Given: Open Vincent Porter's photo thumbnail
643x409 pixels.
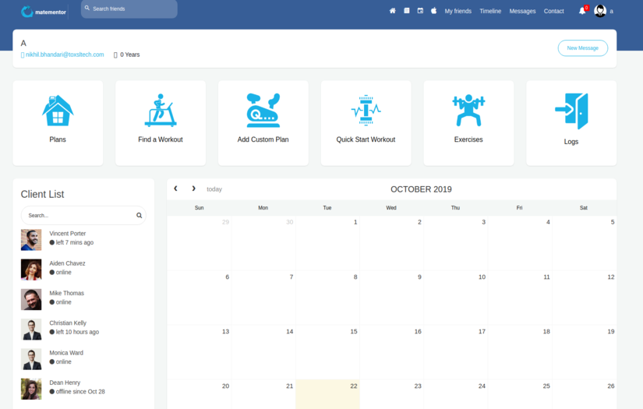Looking at the screenshot, I should [x=31, y=240].
